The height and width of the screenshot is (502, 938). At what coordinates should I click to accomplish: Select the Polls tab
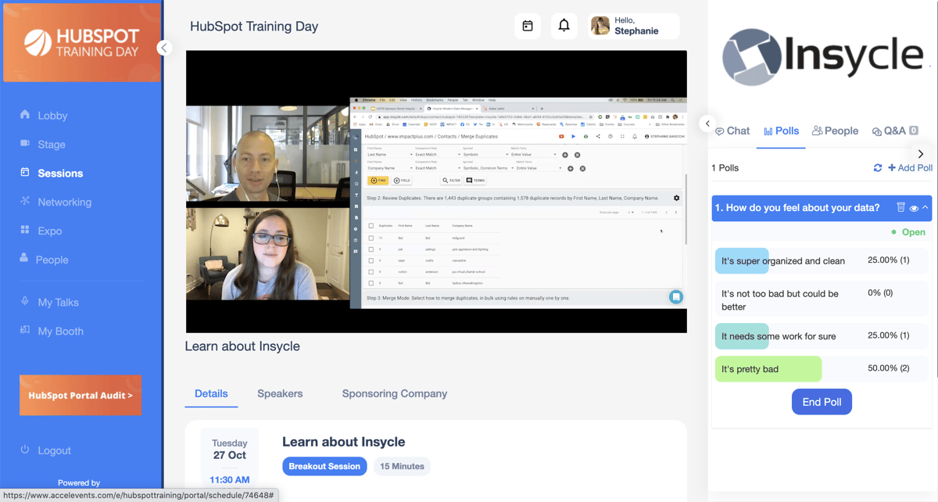781,131
